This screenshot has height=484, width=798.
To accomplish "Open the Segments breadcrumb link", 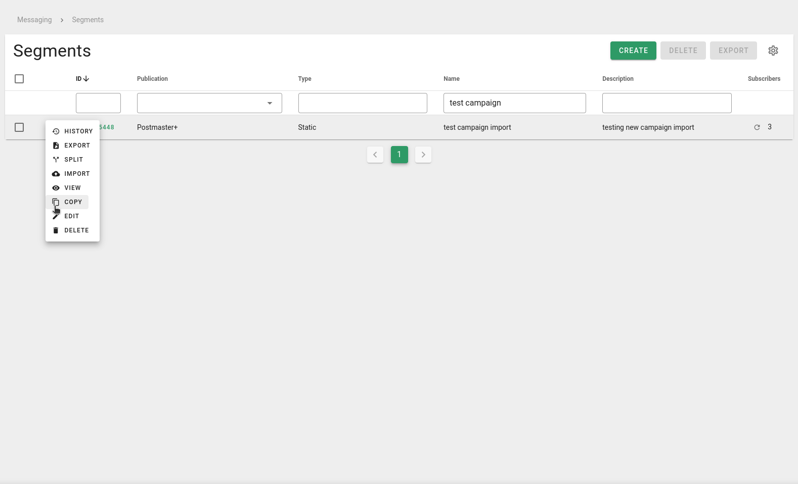I will click(87, 20).
